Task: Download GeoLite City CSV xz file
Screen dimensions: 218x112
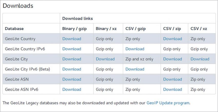Action: (x=200, y=59)
